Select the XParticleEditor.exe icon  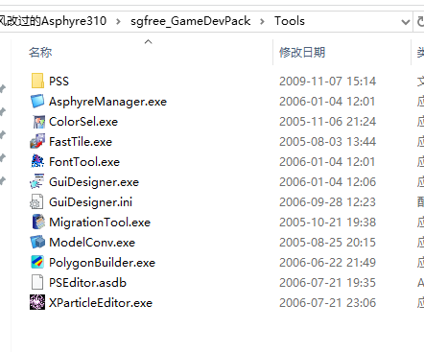[x=37, y=303]
